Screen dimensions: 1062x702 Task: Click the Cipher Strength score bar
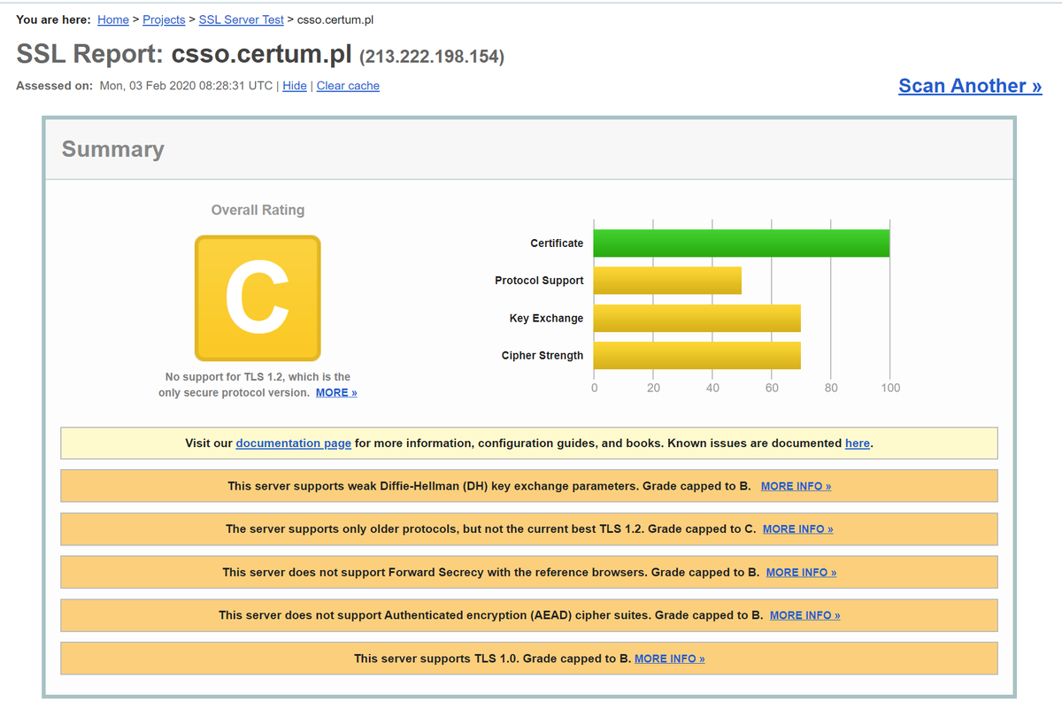[697, 355]
